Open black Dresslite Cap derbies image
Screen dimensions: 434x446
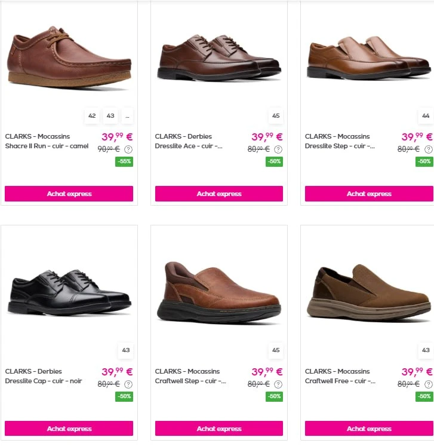tap(69, 292)
